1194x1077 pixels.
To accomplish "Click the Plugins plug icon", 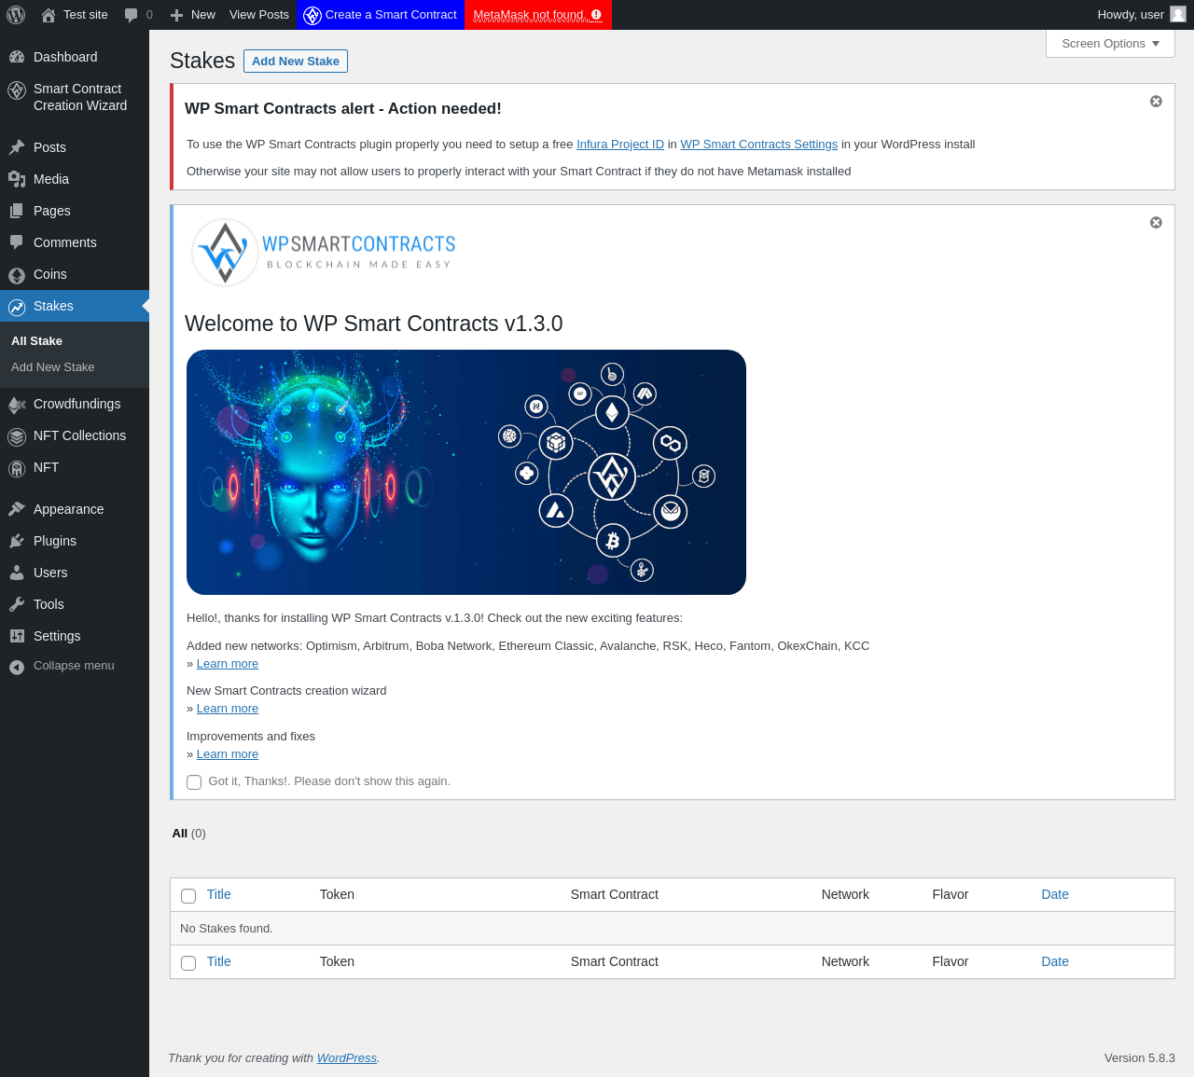I will tap(17, 541).
